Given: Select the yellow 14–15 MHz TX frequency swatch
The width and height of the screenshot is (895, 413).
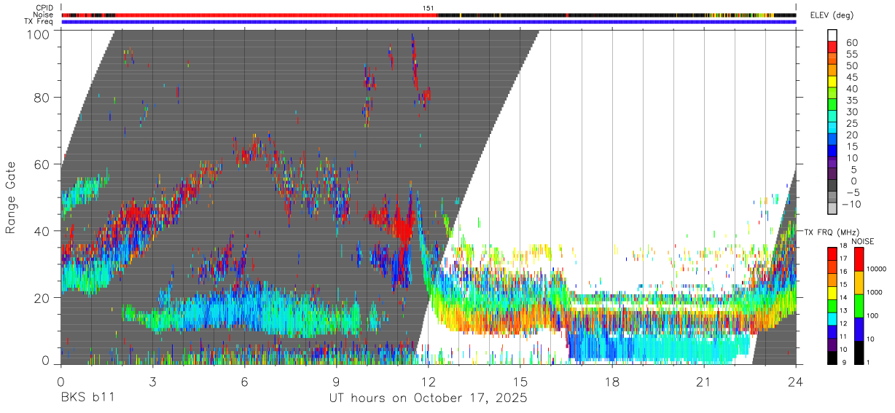Looking at the screenshot, I should [831, 291].
